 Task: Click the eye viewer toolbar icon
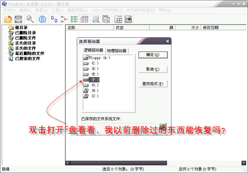(128, 19)
